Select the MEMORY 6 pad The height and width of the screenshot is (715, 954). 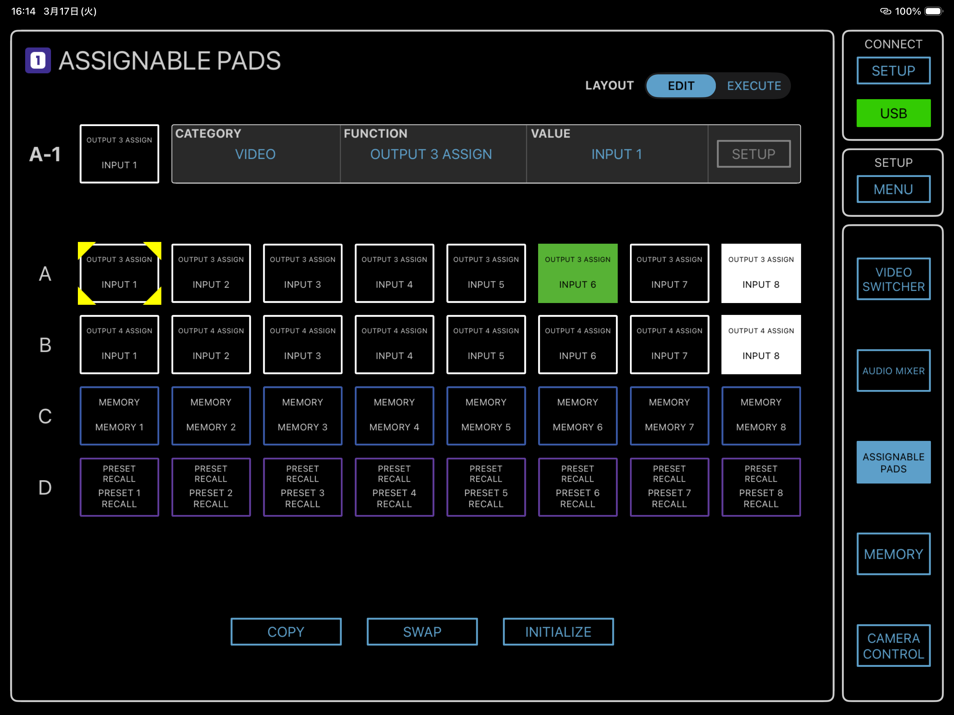(578, 416)
